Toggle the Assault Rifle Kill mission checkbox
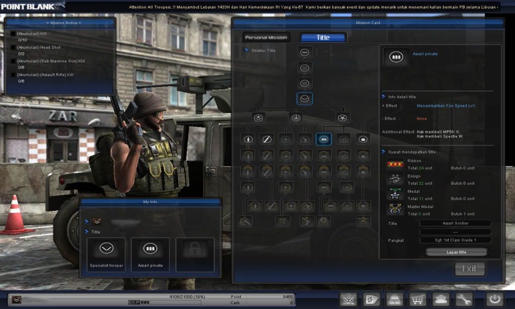Image resolution: width=515 pixels, height=309 pixels. click(13, 75)
